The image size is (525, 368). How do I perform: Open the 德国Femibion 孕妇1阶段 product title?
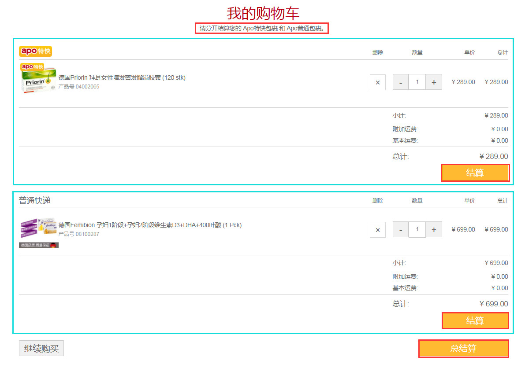150,225
